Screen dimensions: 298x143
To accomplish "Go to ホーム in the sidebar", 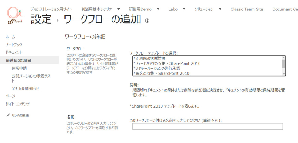I will [10, 37].
